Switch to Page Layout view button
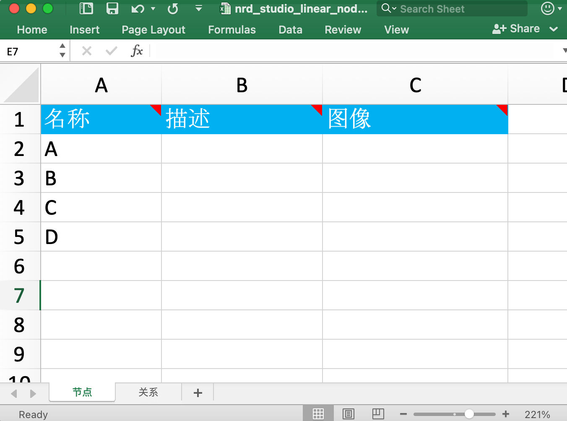 point(348,414)
